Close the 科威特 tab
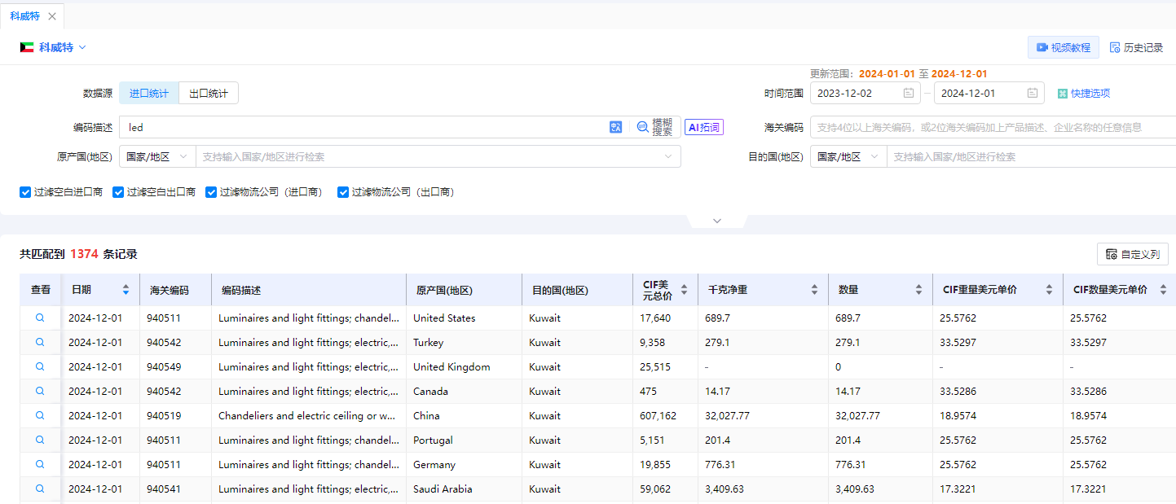The height and width of the screenshot is (504, 1176). (52, 16)
